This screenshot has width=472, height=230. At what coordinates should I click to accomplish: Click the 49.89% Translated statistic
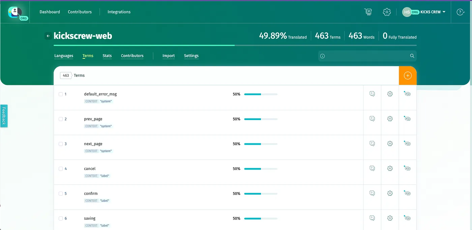click(x=283, y=36)
